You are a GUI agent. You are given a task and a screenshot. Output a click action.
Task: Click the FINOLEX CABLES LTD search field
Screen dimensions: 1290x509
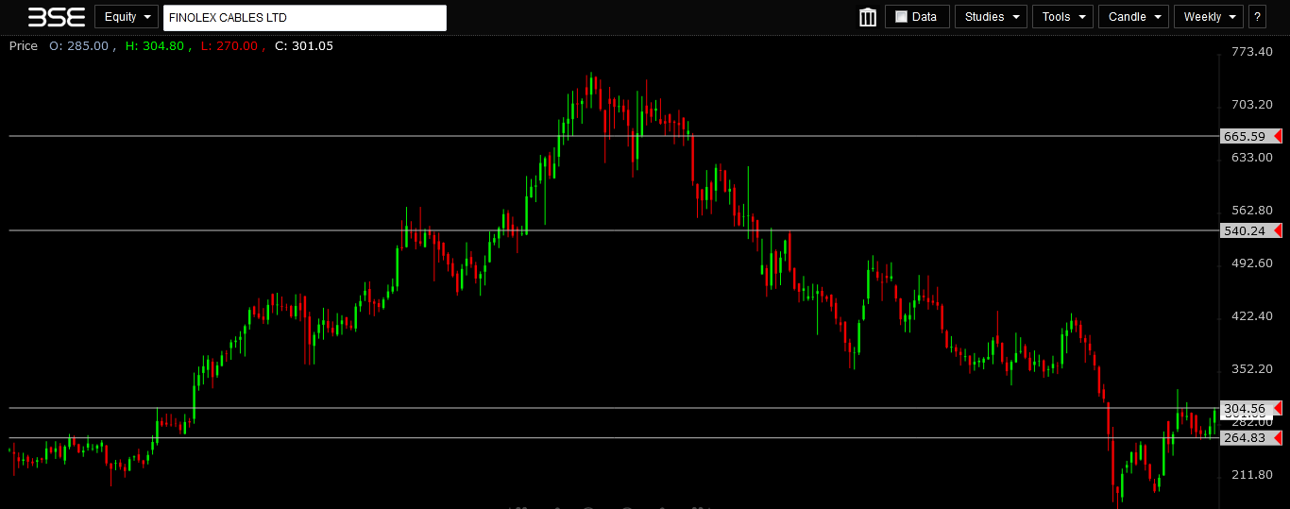304,18
